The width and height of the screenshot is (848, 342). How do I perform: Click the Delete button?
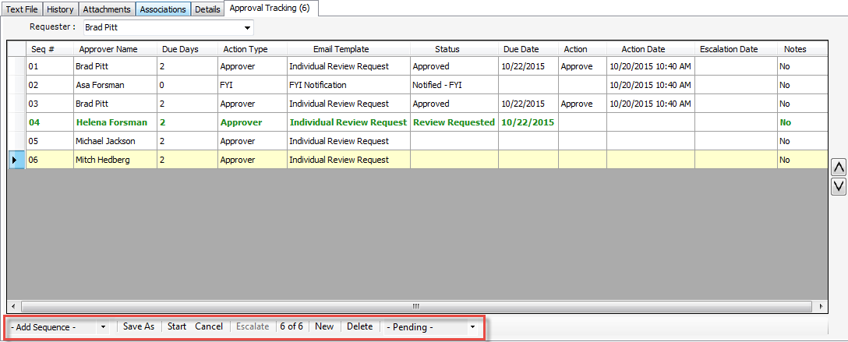359,326
